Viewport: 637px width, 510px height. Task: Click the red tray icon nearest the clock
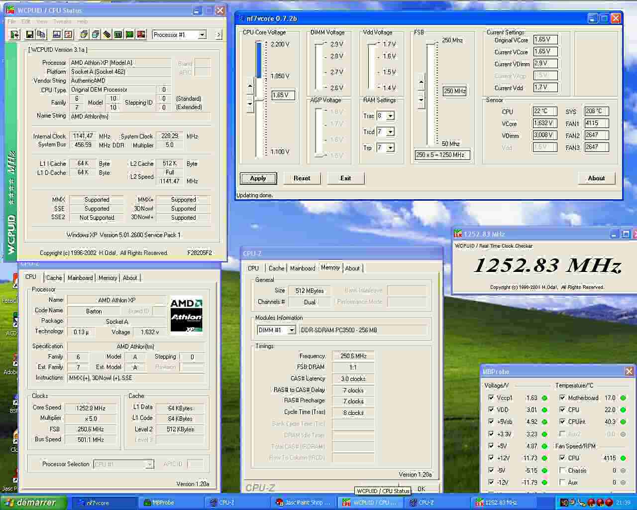(x=609, y=503)
